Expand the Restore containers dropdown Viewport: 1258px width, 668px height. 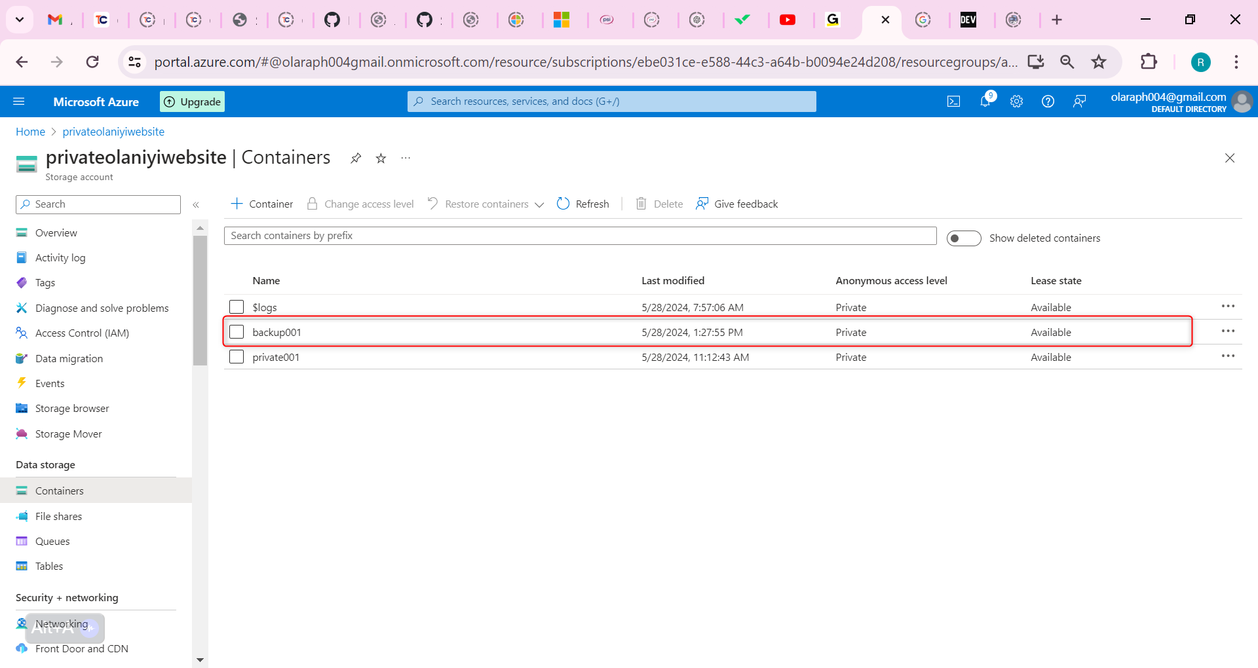pos(539,204)
